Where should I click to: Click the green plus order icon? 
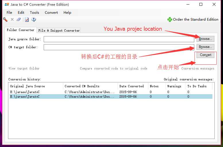170,20
